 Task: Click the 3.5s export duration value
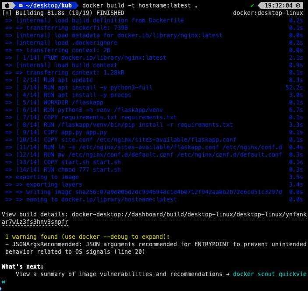pyautogui.click(x=296, y=177)
